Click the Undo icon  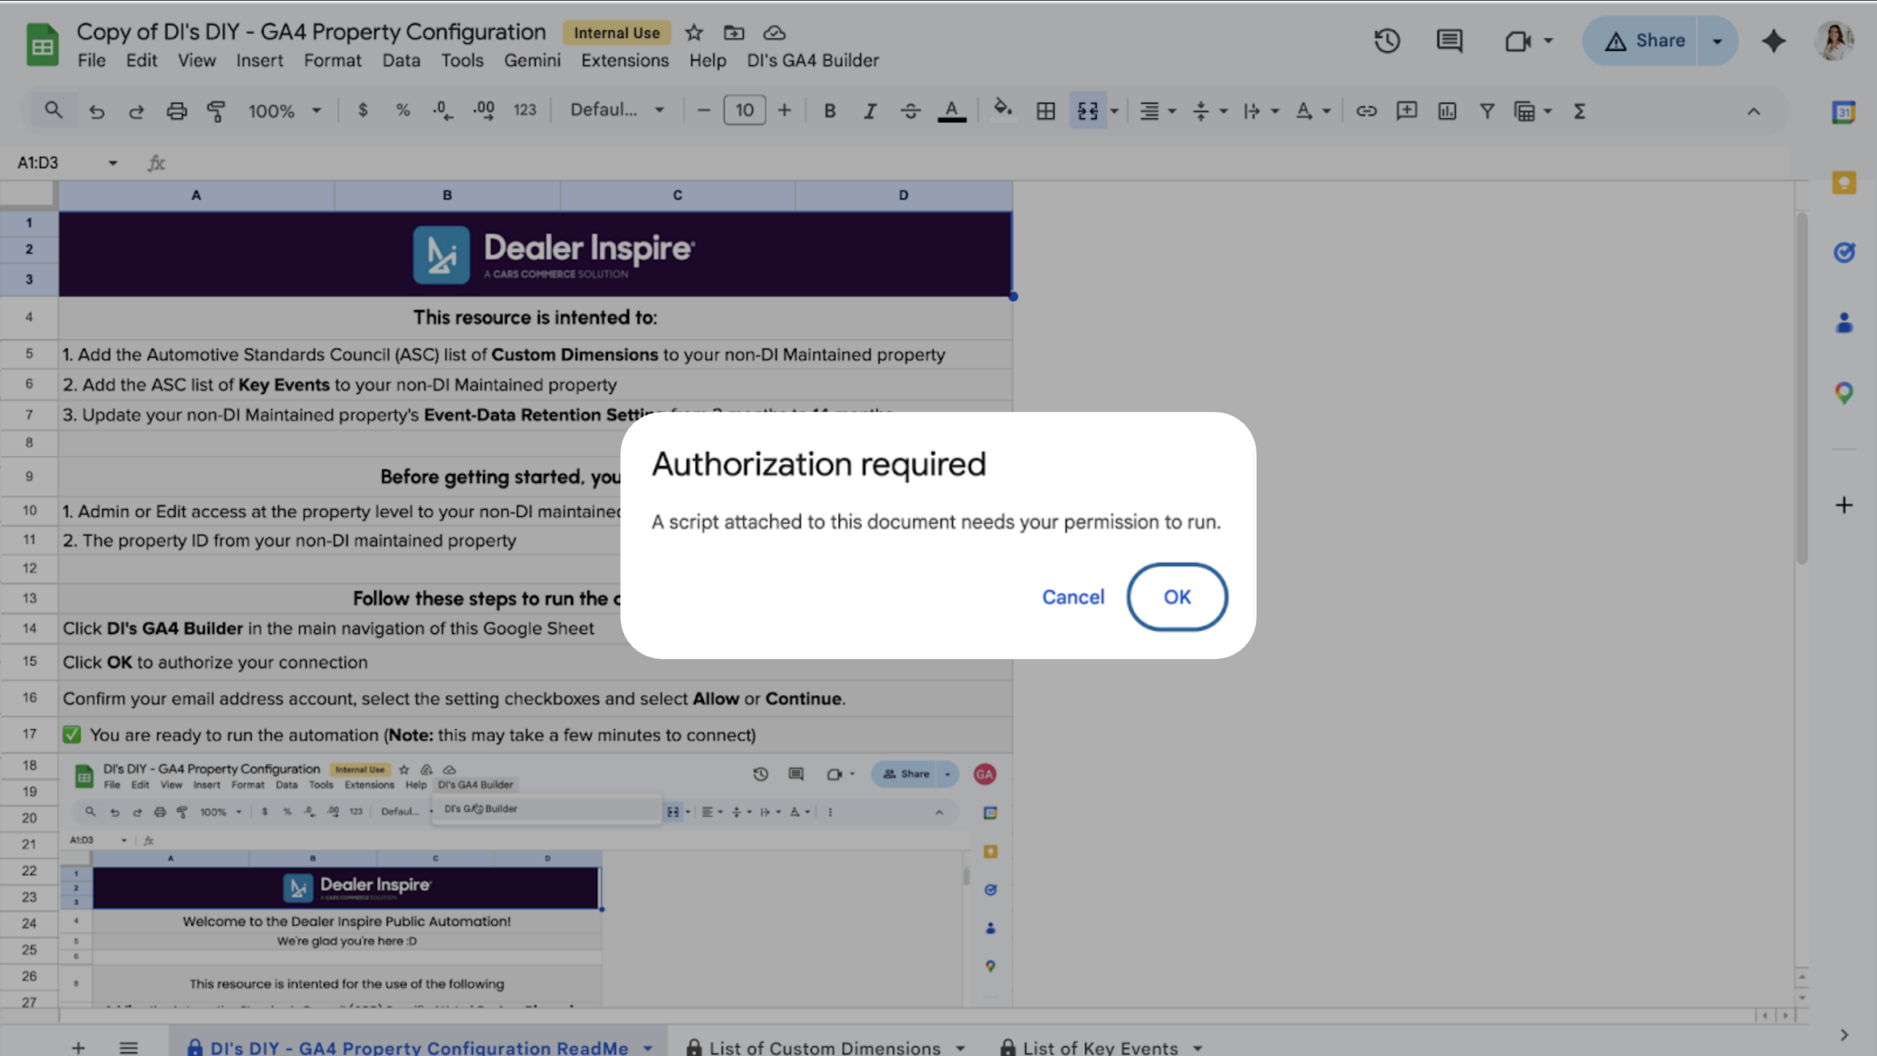tap(96, 111)
